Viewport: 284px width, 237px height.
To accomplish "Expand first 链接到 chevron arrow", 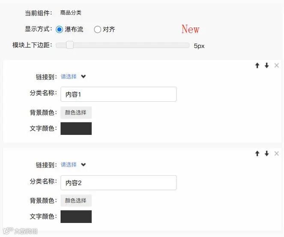I will pos(84,77).
